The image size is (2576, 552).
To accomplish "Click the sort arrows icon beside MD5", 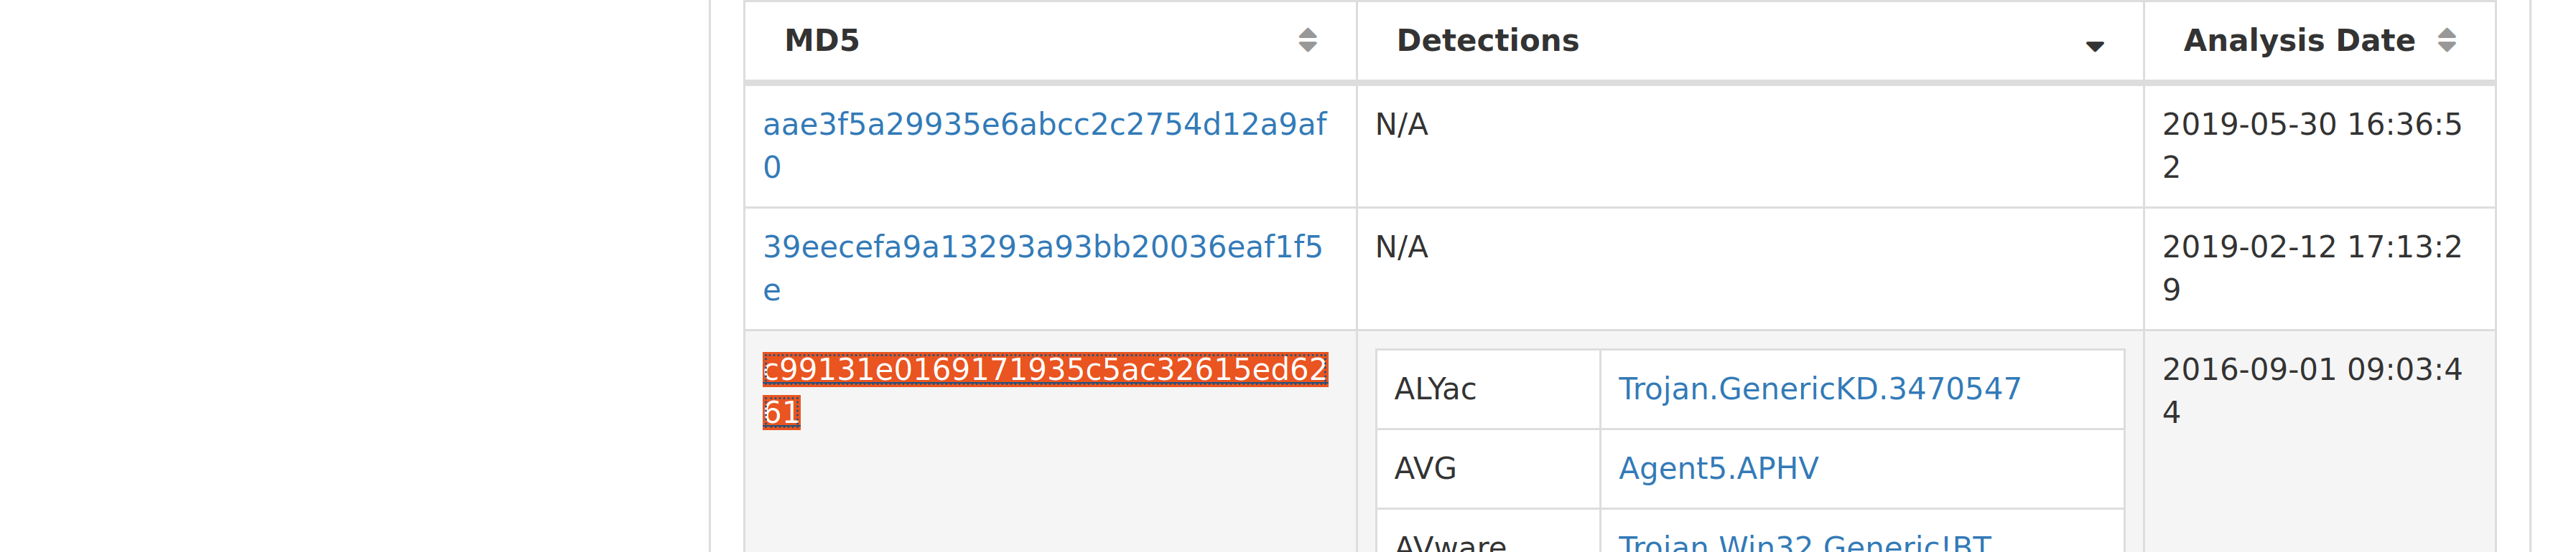I will [1307, 40].
